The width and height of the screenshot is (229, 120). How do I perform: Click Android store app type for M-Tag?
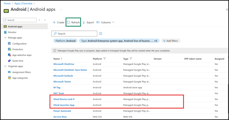(x=133, y=87)
